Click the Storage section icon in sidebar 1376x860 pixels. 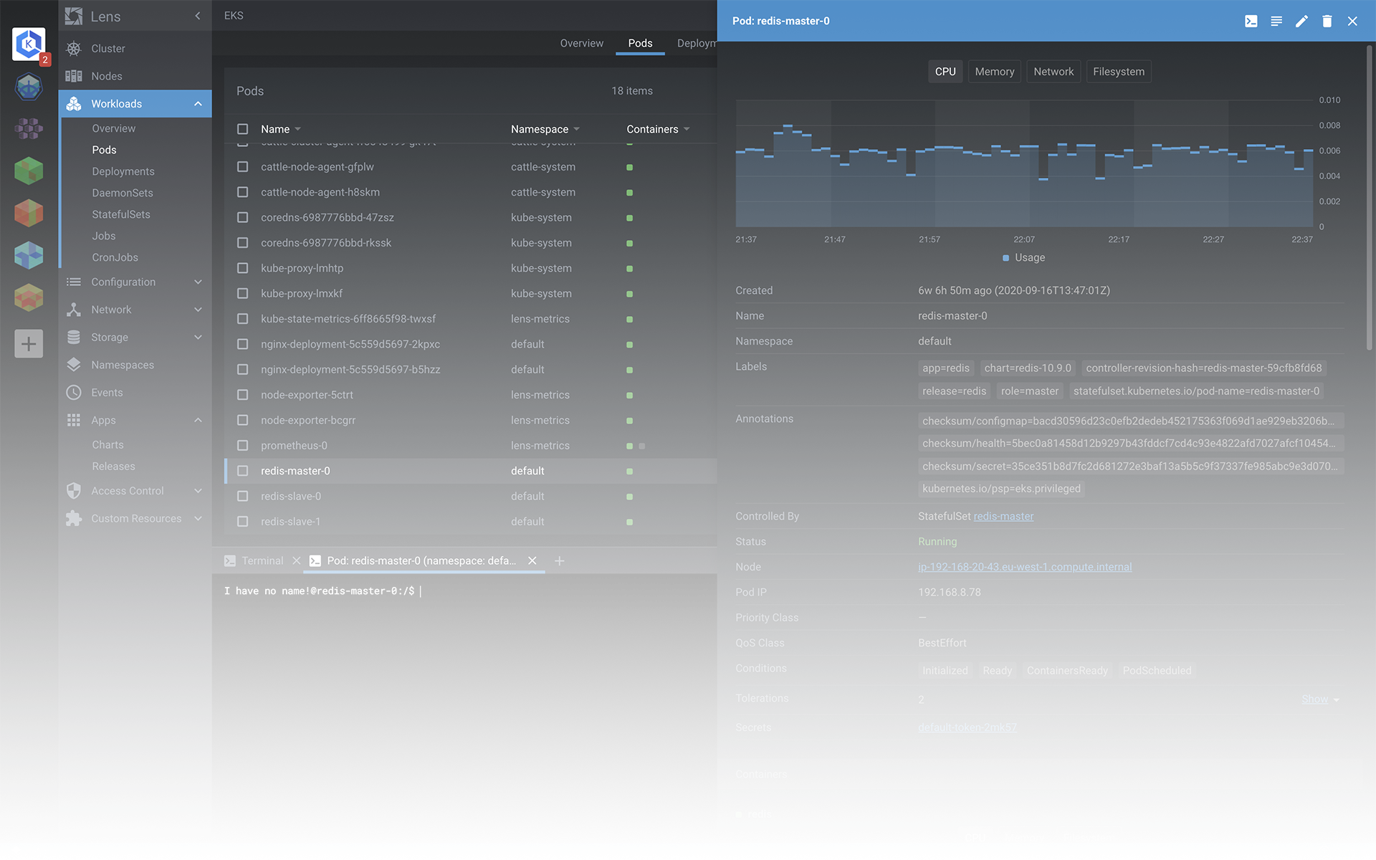coord(75,337)
